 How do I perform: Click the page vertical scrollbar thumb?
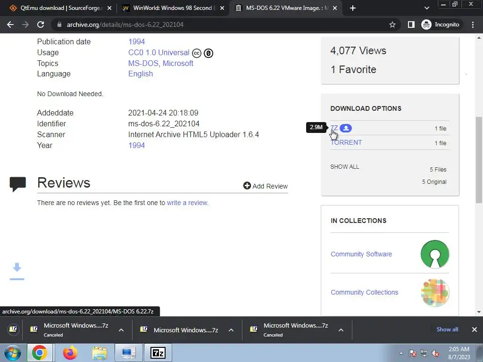click(x=479, y=160)
